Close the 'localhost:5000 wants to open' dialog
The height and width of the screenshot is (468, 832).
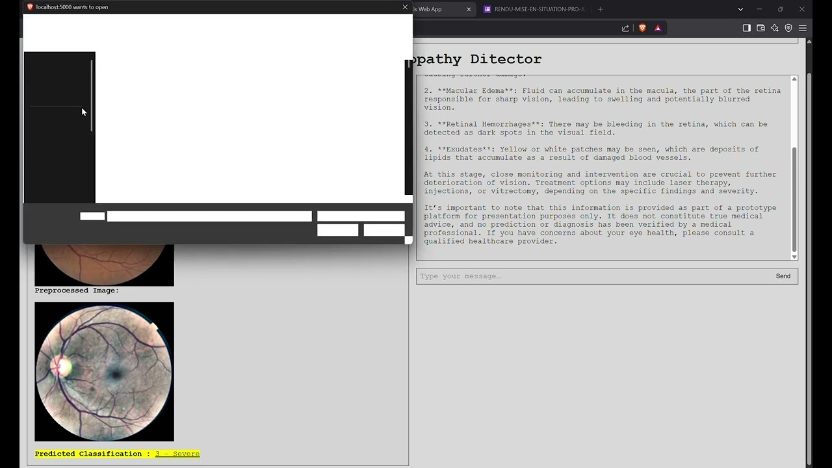(x=405, y=7)
